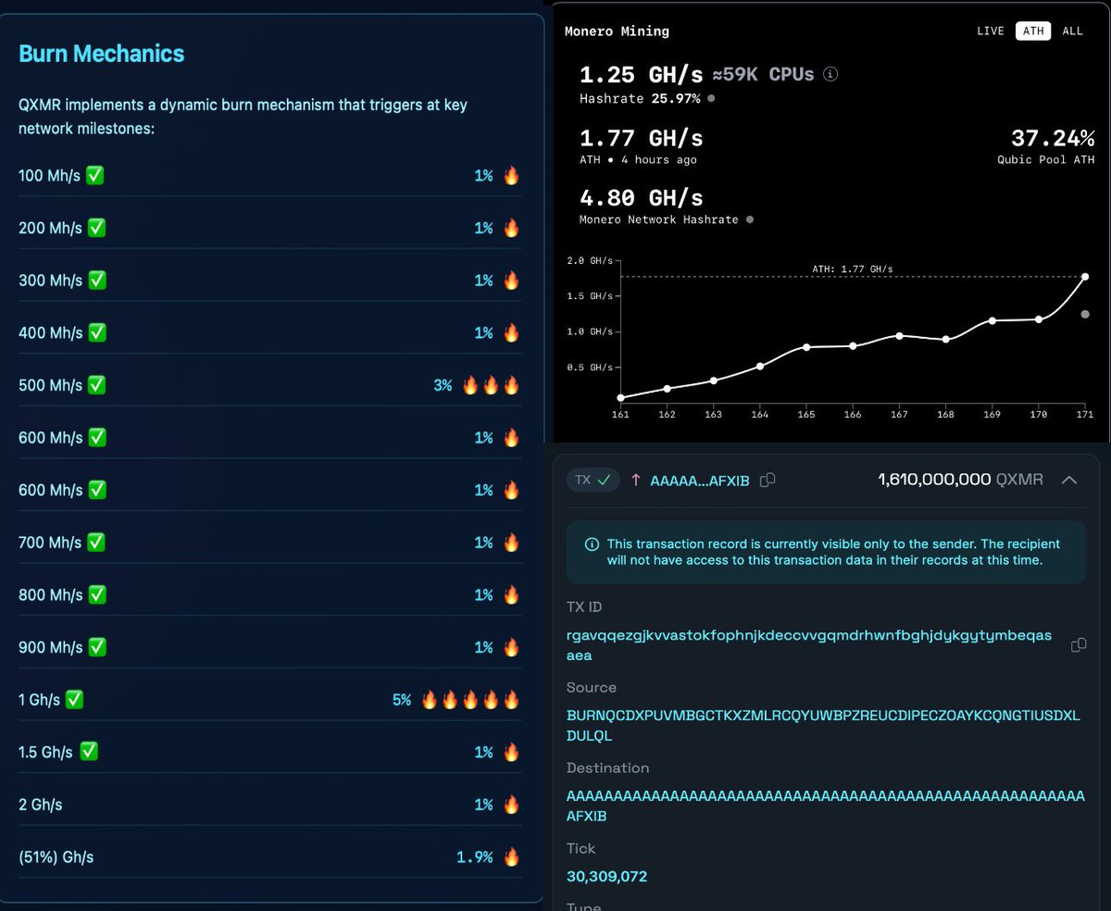The height and width of the screenshot is (911, 1111).
Task: Click the fire icon in the 900 Mh/s row
Action: [511, 647]
